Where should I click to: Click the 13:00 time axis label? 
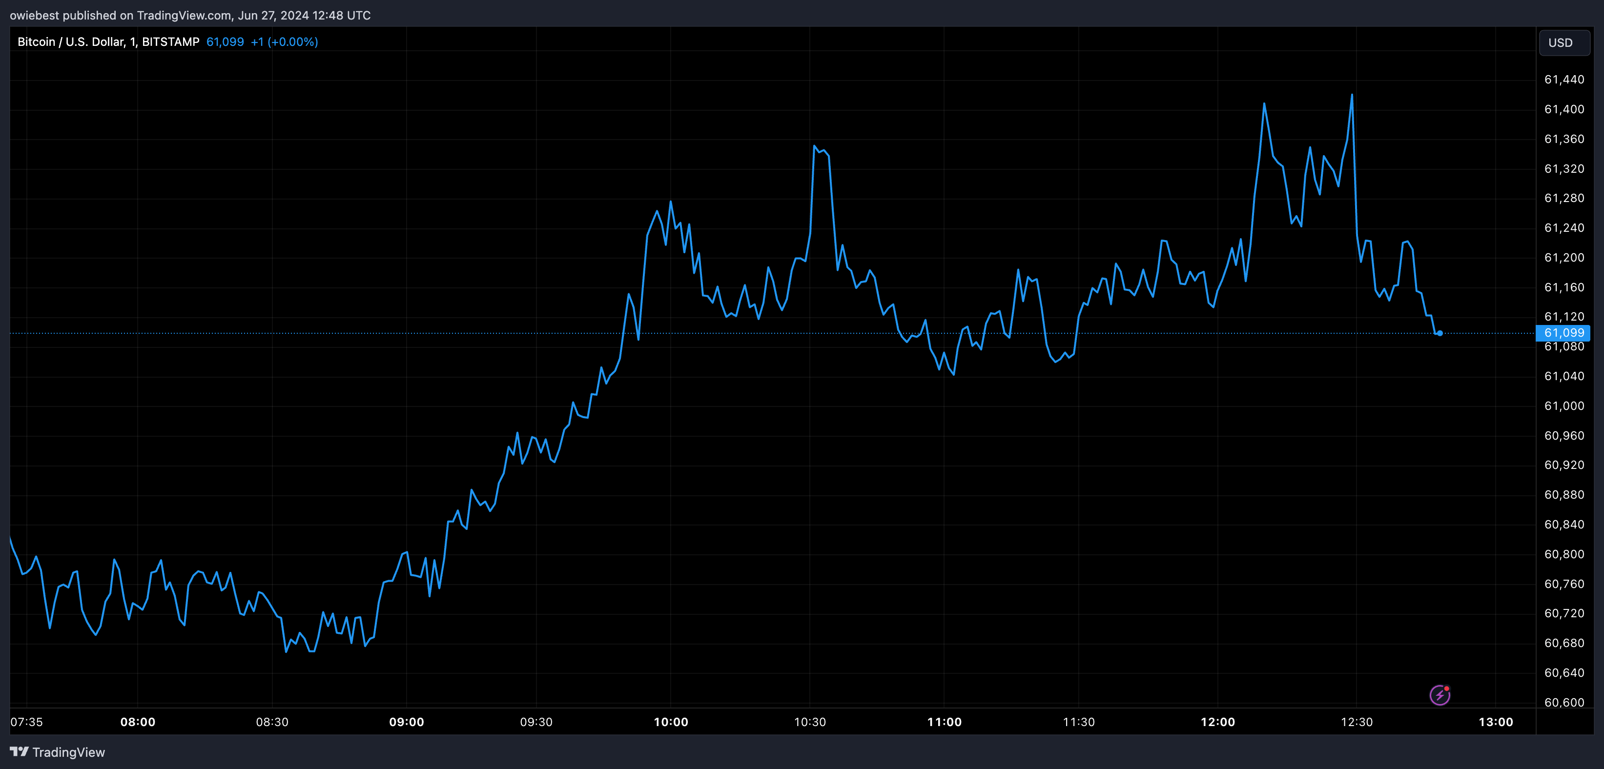click(x=1495, y=722)
